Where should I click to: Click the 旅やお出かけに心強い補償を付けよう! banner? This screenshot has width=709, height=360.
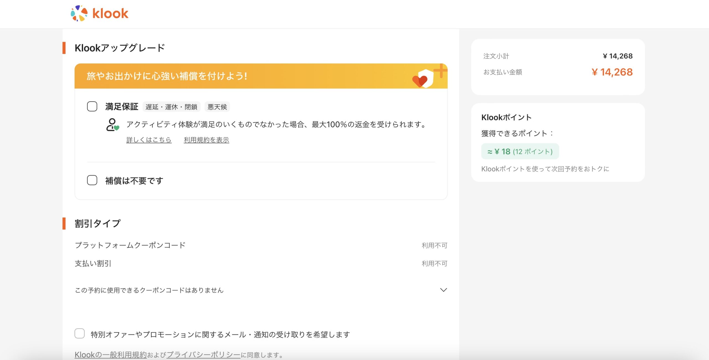click(x=261, y=76)
